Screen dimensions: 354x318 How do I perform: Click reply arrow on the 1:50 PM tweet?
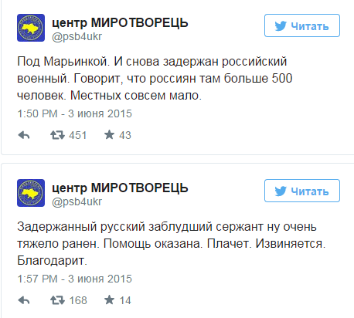pos(24,135)
